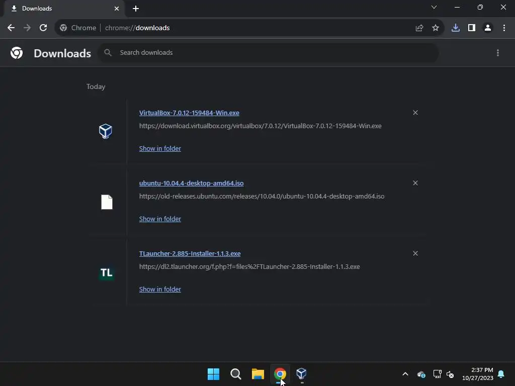Open the Downloads page more actions menu

[x=497, y=53]
